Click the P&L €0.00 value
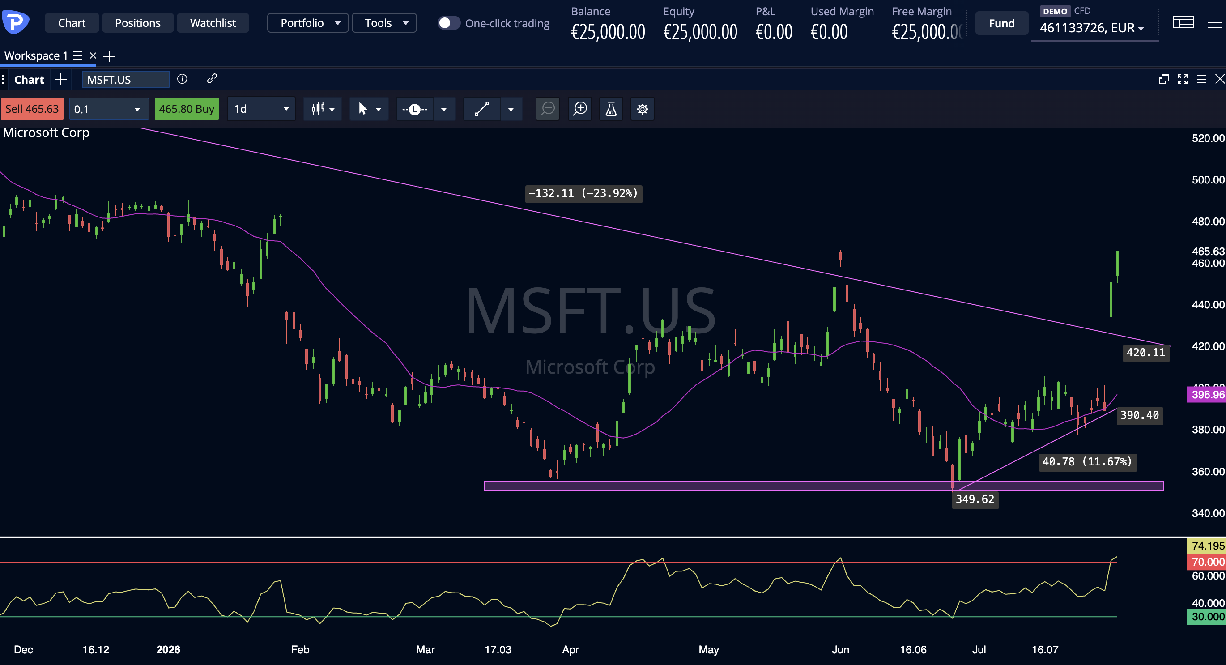Screen dimensions: 1226x665 (774, 32)
